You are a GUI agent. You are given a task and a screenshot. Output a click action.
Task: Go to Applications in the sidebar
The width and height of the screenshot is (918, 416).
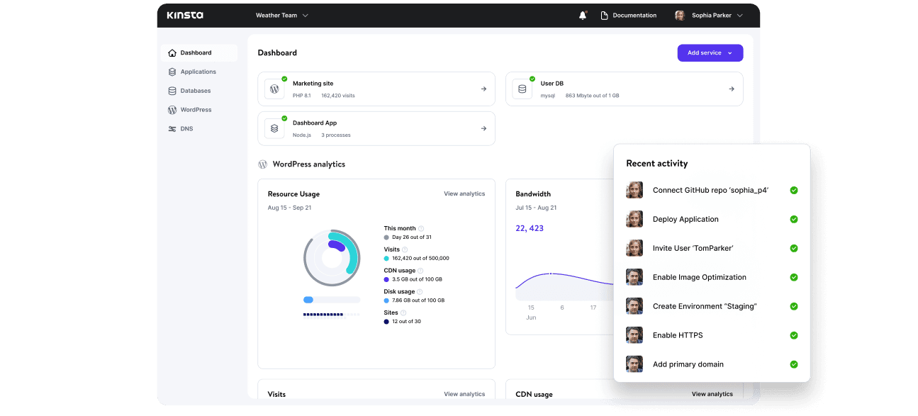pos(198,72)
